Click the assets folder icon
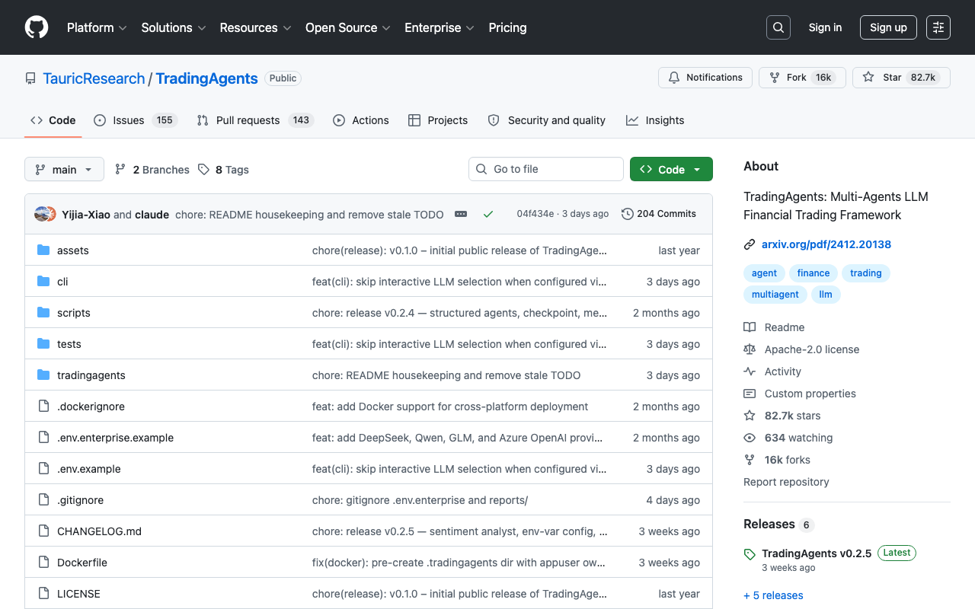The width and height of the screenshot is (975, 609). [x=43, y=250]
